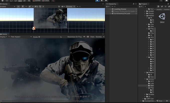Select DontDestroyOnLoad in Hierarchy
Viewport: 170px width, 103px height.
122,14
